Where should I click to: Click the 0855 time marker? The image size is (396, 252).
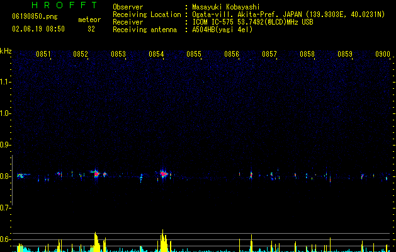pyautogui.click(x=194, y=54)
